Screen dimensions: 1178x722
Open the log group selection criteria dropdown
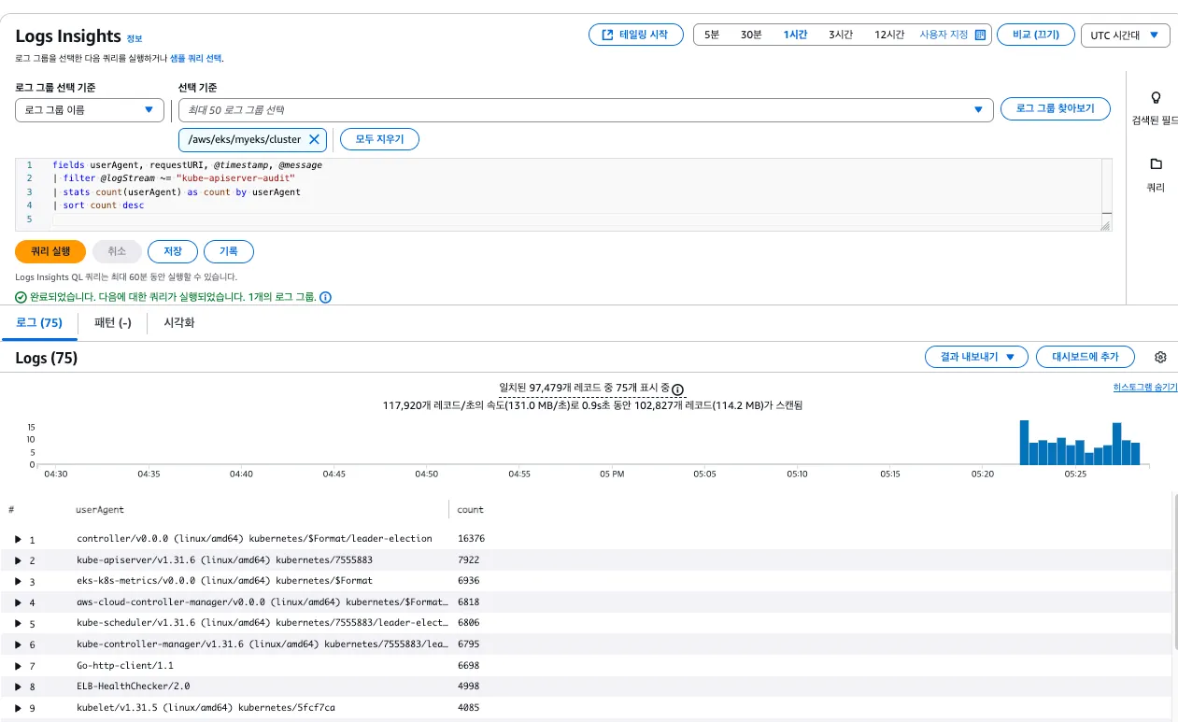90,110
